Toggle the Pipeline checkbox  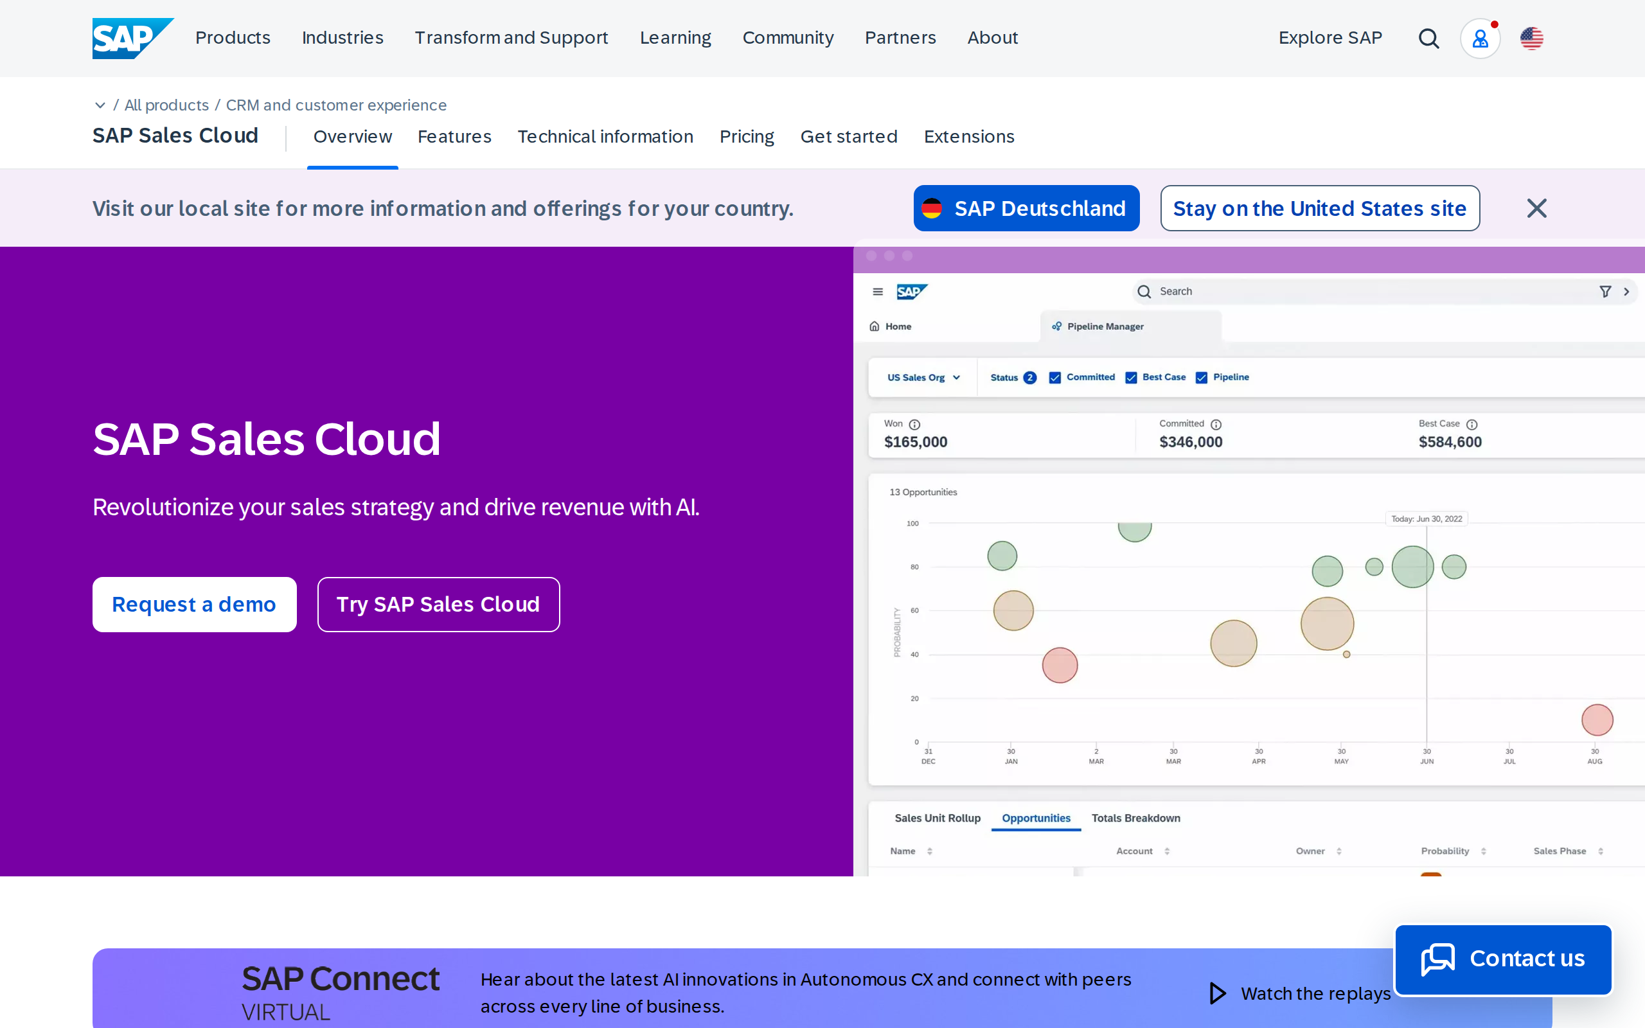[1202, 377]
